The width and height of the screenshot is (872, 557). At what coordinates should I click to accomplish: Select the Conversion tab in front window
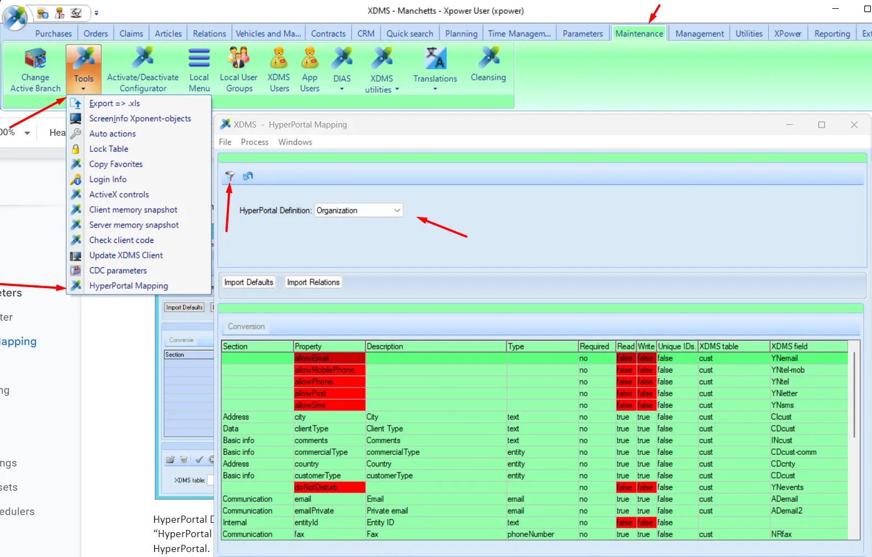pyautogui.click(x=246, y=326)
